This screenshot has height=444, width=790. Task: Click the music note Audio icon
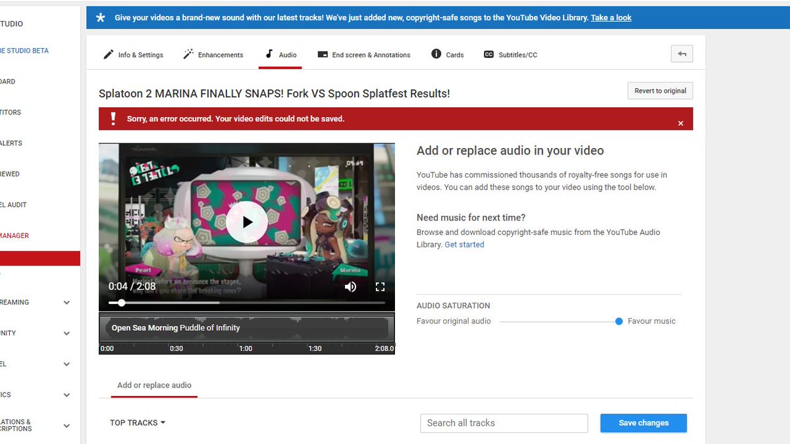(269, 55)
